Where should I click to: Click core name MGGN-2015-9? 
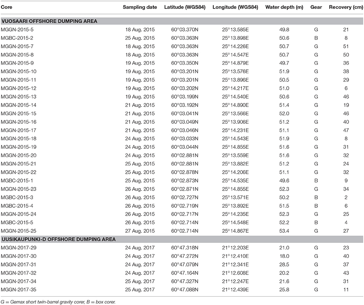point(17,63)
